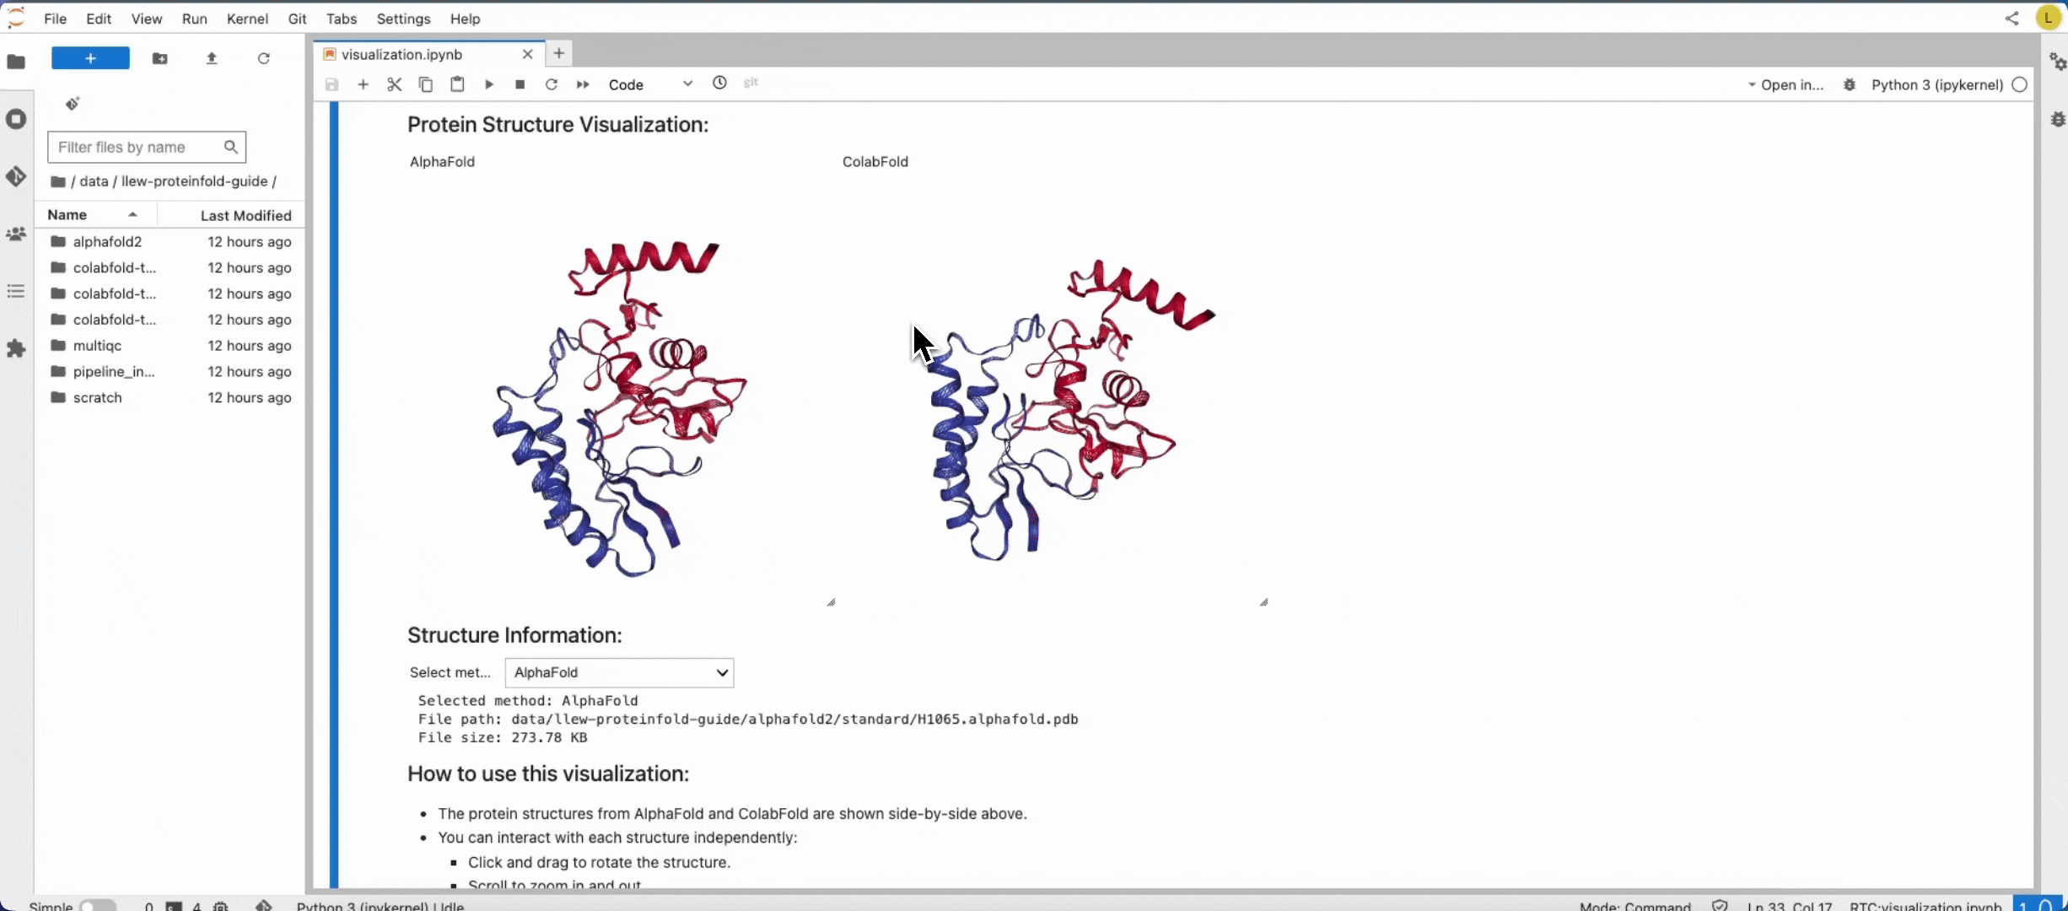This screenshot has width=2068, height=911.
Task: Select AlphaFold from the method dropdown
Action: [x=617, y=672]
